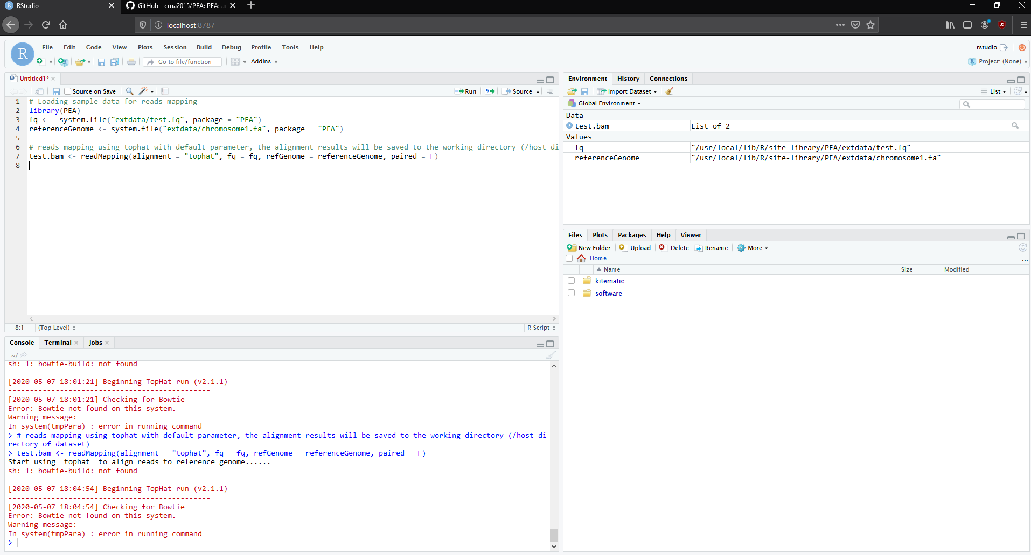
Task: Open the Import Dataset dropdown
Action: [628, 91]
